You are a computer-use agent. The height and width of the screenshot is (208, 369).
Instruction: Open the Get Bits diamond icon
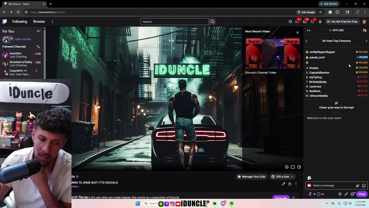[320, 22]
